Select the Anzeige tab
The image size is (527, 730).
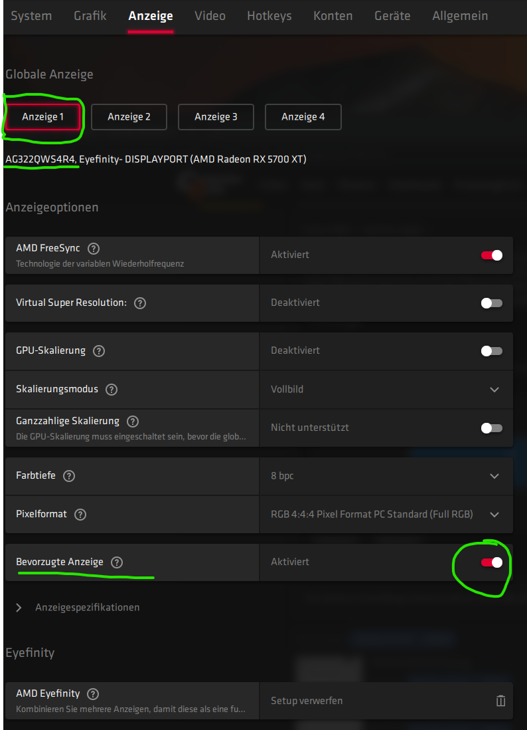coord(151,16)
